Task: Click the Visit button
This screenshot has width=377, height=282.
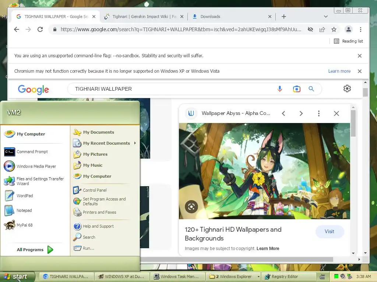Action: [x=330, y=231]
